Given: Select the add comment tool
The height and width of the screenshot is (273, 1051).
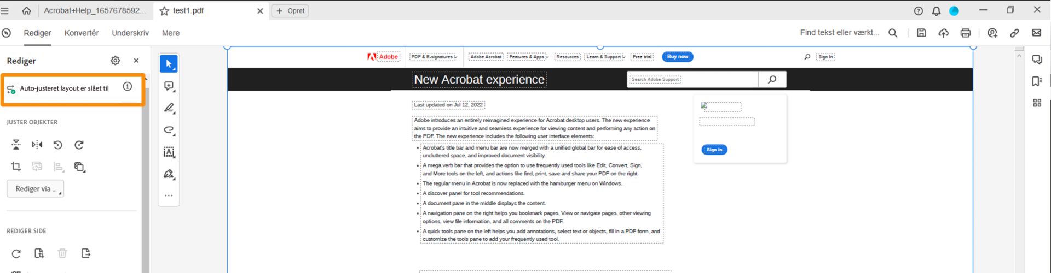Looking at the screenshot, I should [169, 86].
